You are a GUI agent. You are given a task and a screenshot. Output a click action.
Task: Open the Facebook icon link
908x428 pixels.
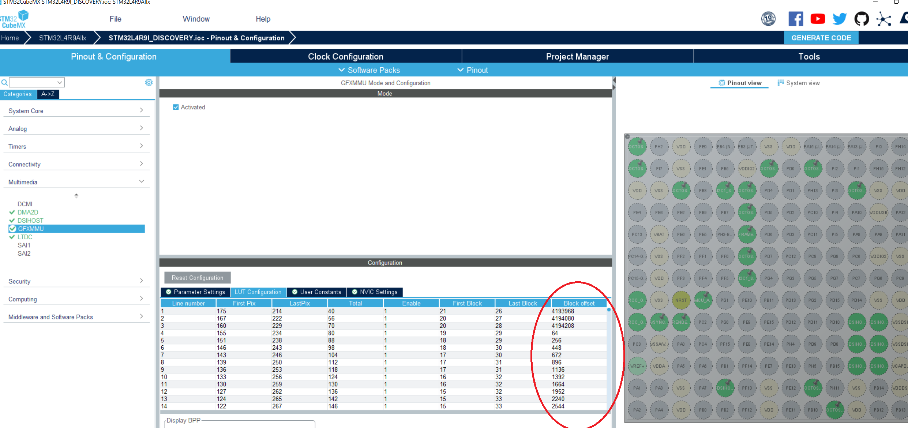(x=796, y=19)
